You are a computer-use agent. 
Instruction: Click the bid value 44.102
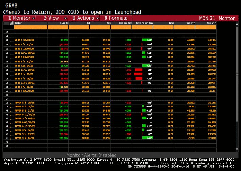(x=85, y=118)
